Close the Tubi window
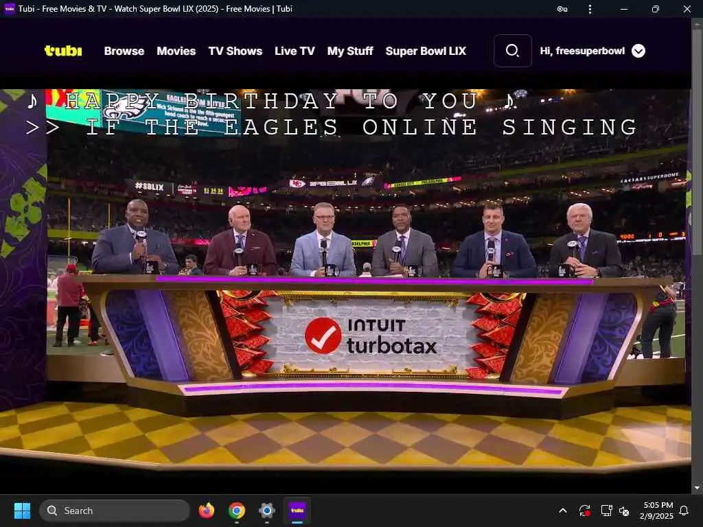Image resolution: width=703 pixels, height=527 pixels. pyautogui.click(x=687, y=9)
